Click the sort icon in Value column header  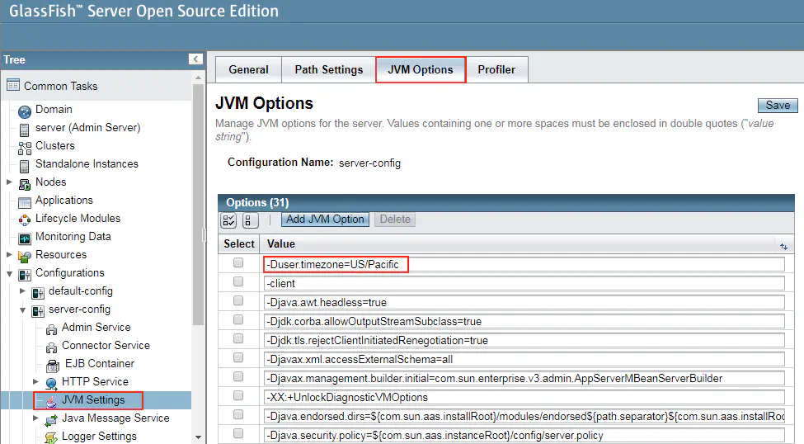783,247
